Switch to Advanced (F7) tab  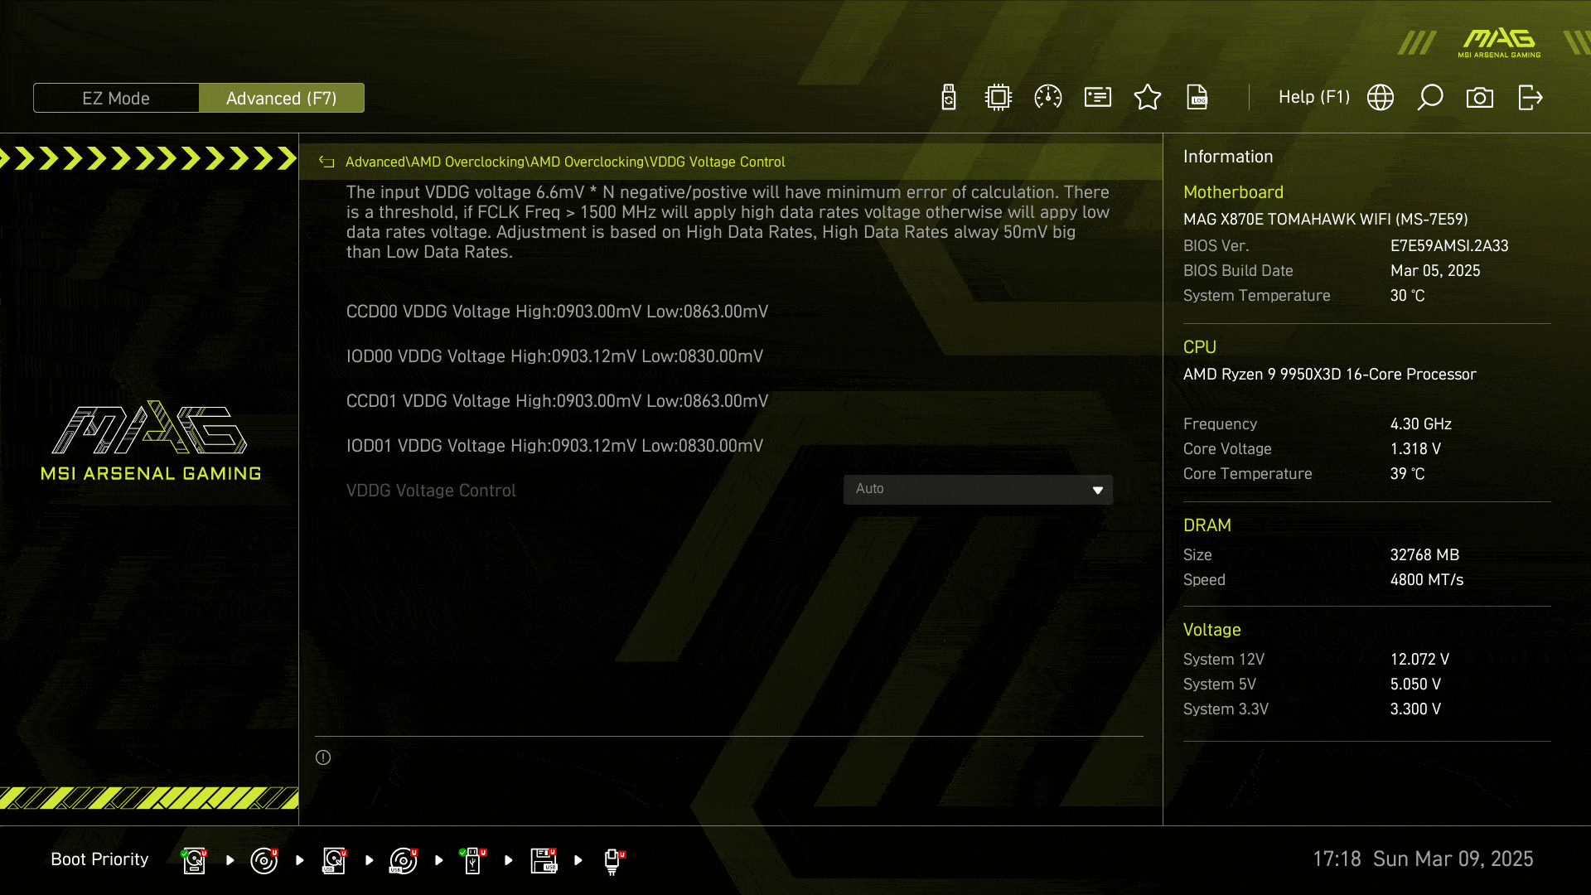(x=282, y=98)
